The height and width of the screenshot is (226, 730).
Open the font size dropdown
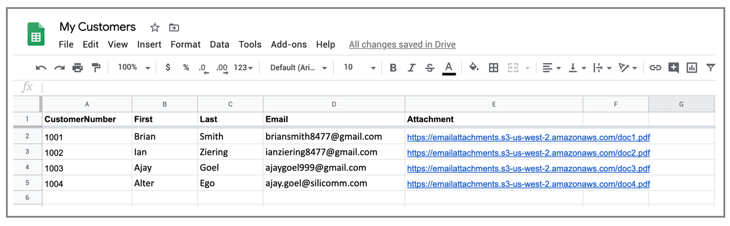pyautogui.click(x=360, y=68)
